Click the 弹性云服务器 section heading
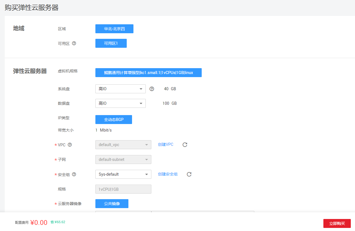The height and width of the screenshot is (231, 355). (30, 71)
